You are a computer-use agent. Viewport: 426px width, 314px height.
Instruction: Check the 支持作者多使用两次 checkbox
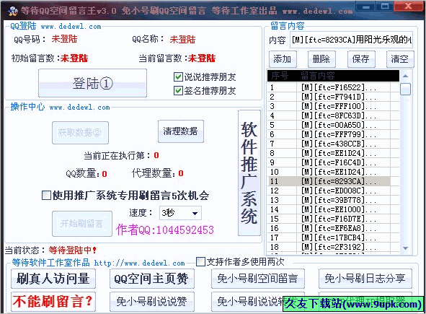(x=200, y=262)
